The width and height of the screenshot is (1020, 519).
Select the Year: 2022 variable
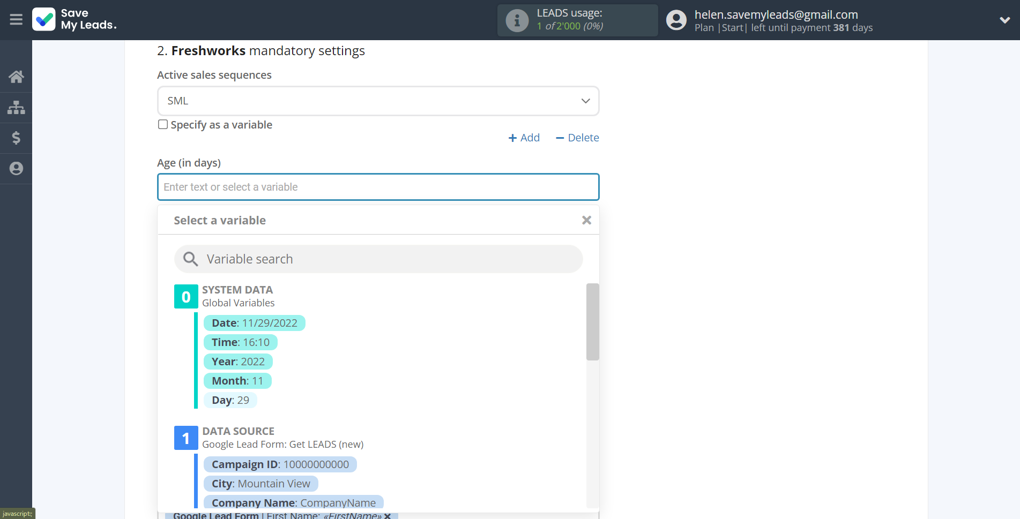(x=238, y=362)
